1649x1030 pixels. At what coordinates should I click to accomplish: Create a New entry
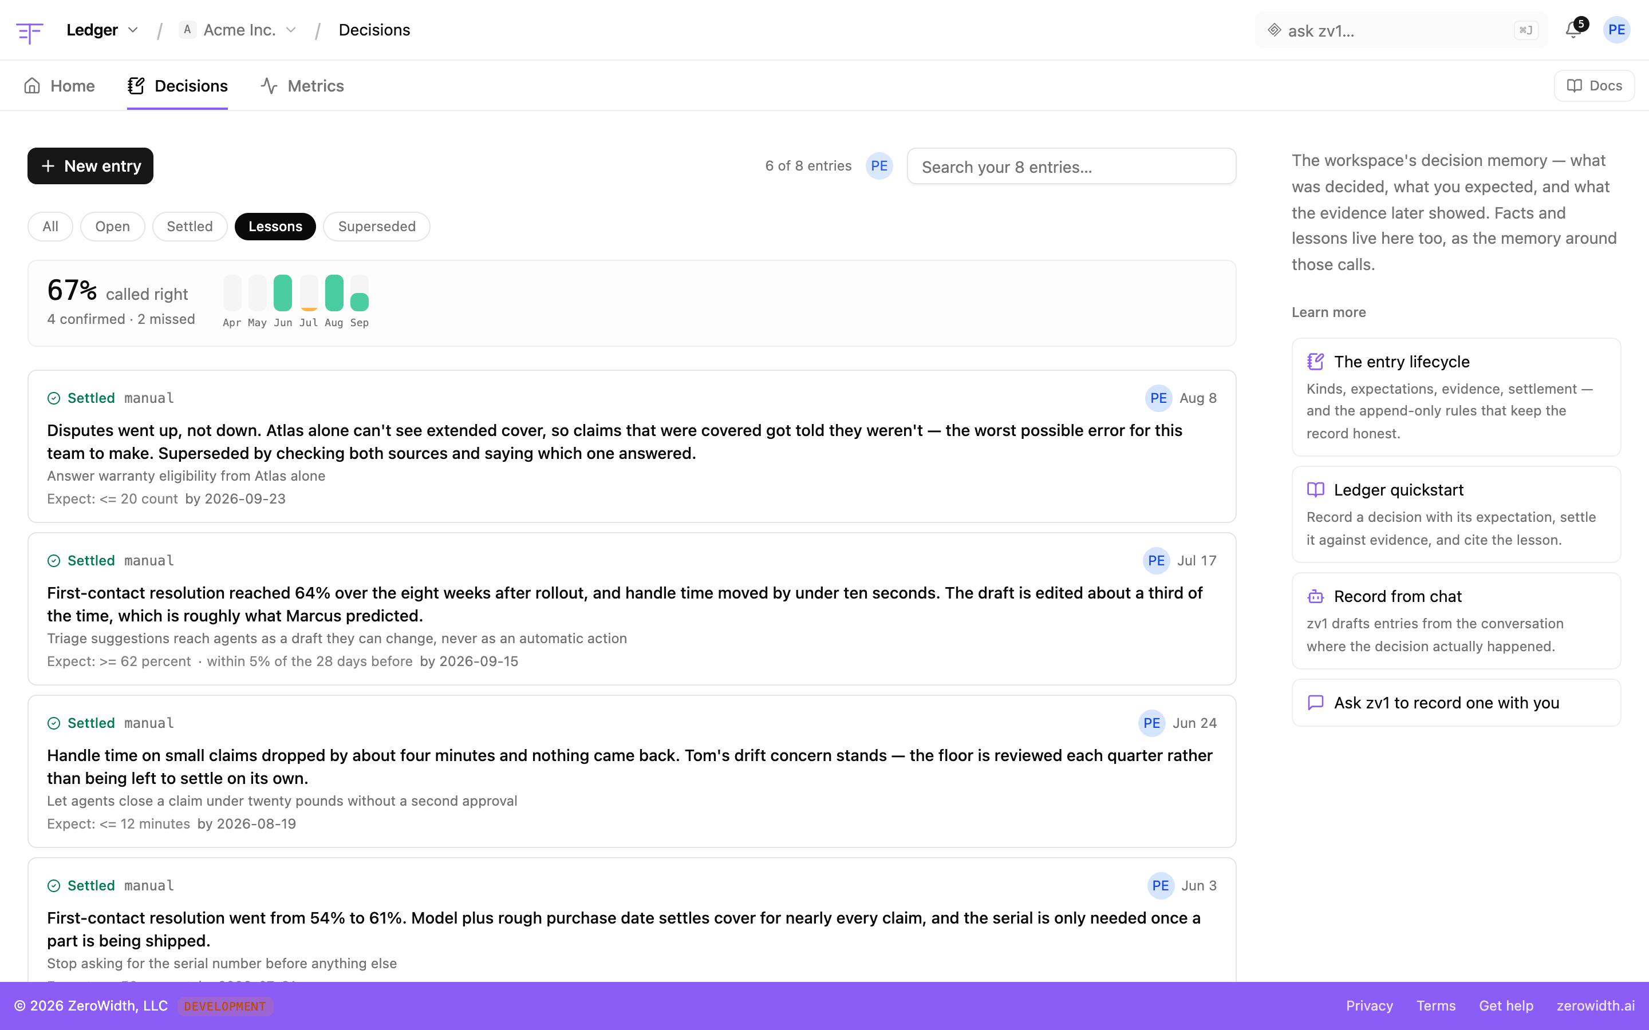click(x=90, y=166)
